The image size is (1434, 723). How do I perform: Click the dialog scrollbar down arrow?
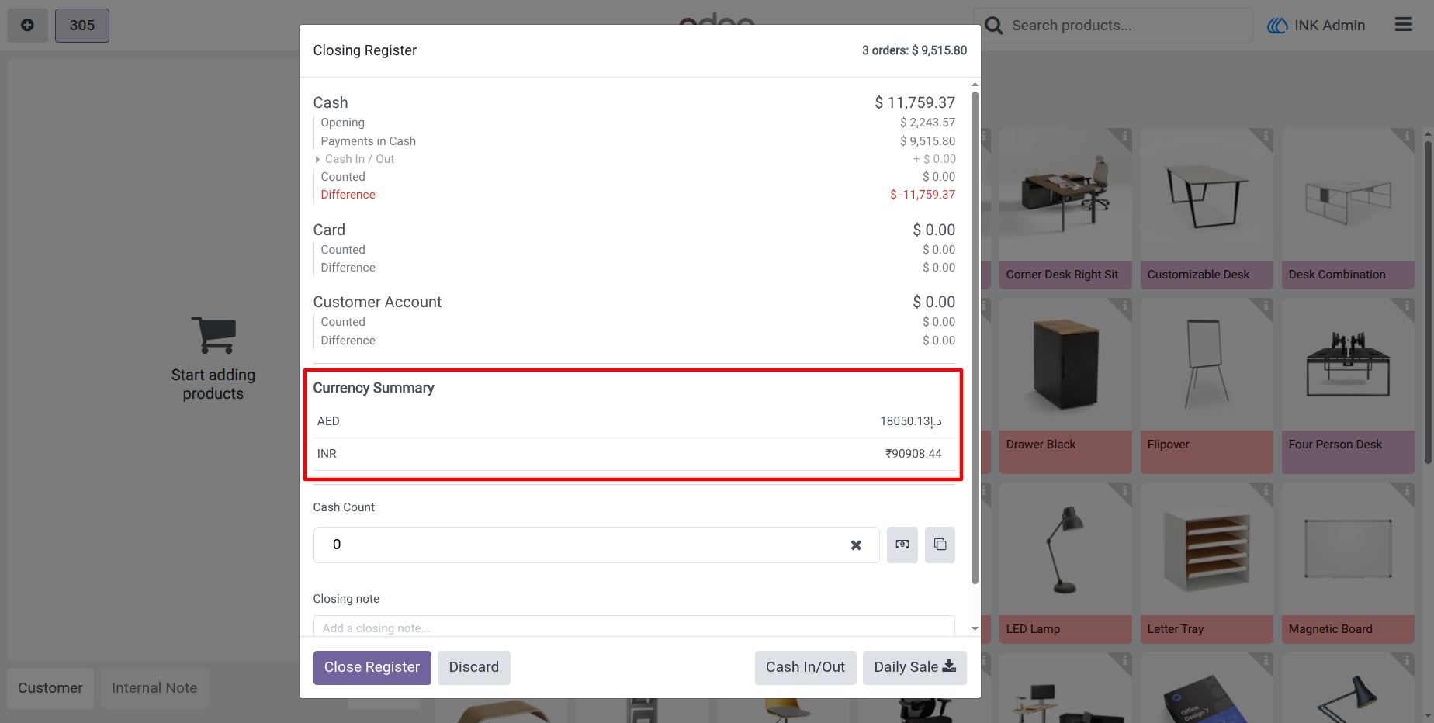(975, 629)
